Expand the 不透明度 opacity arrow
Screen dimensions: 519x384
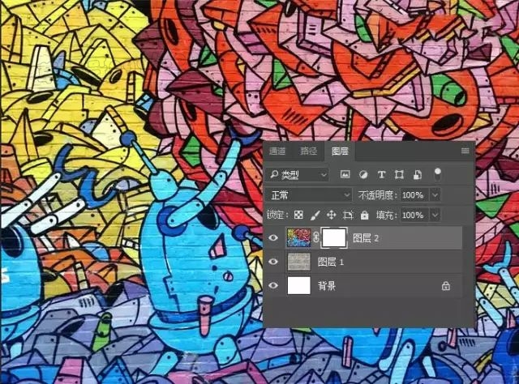[435, 194]
